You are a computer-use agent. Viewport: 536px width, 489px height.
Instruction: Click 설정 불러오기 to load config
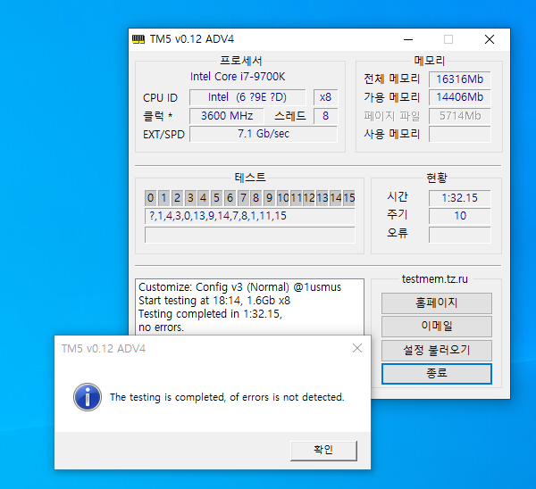click(x=437, y=350)
